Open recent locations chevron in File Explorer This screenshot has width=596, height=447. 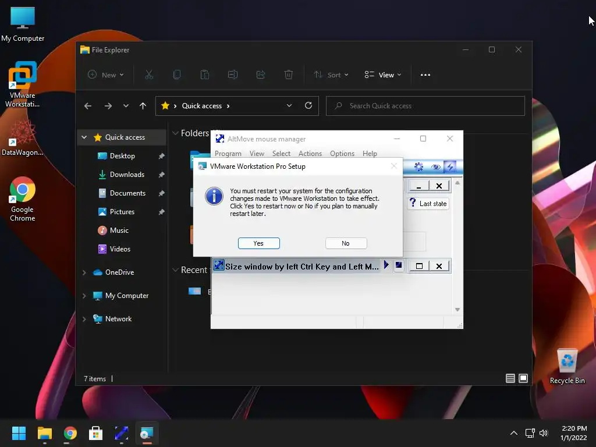click(x=126, y=106)
